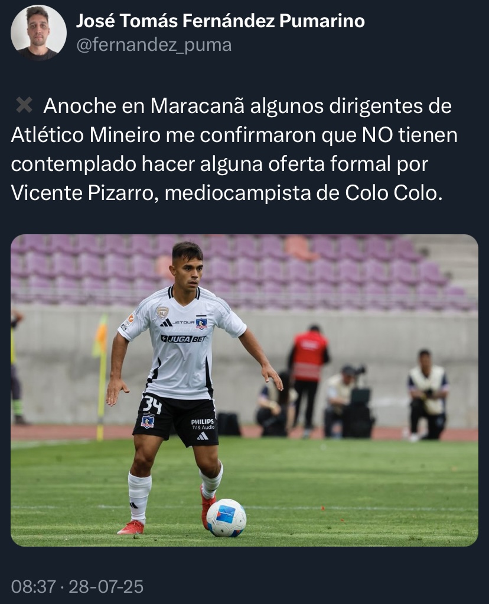Click the Philips TV & Audio logo on shorts
The height and width of the screenshot is (604, 489).
pyautogui.click(x=203, y=424)
